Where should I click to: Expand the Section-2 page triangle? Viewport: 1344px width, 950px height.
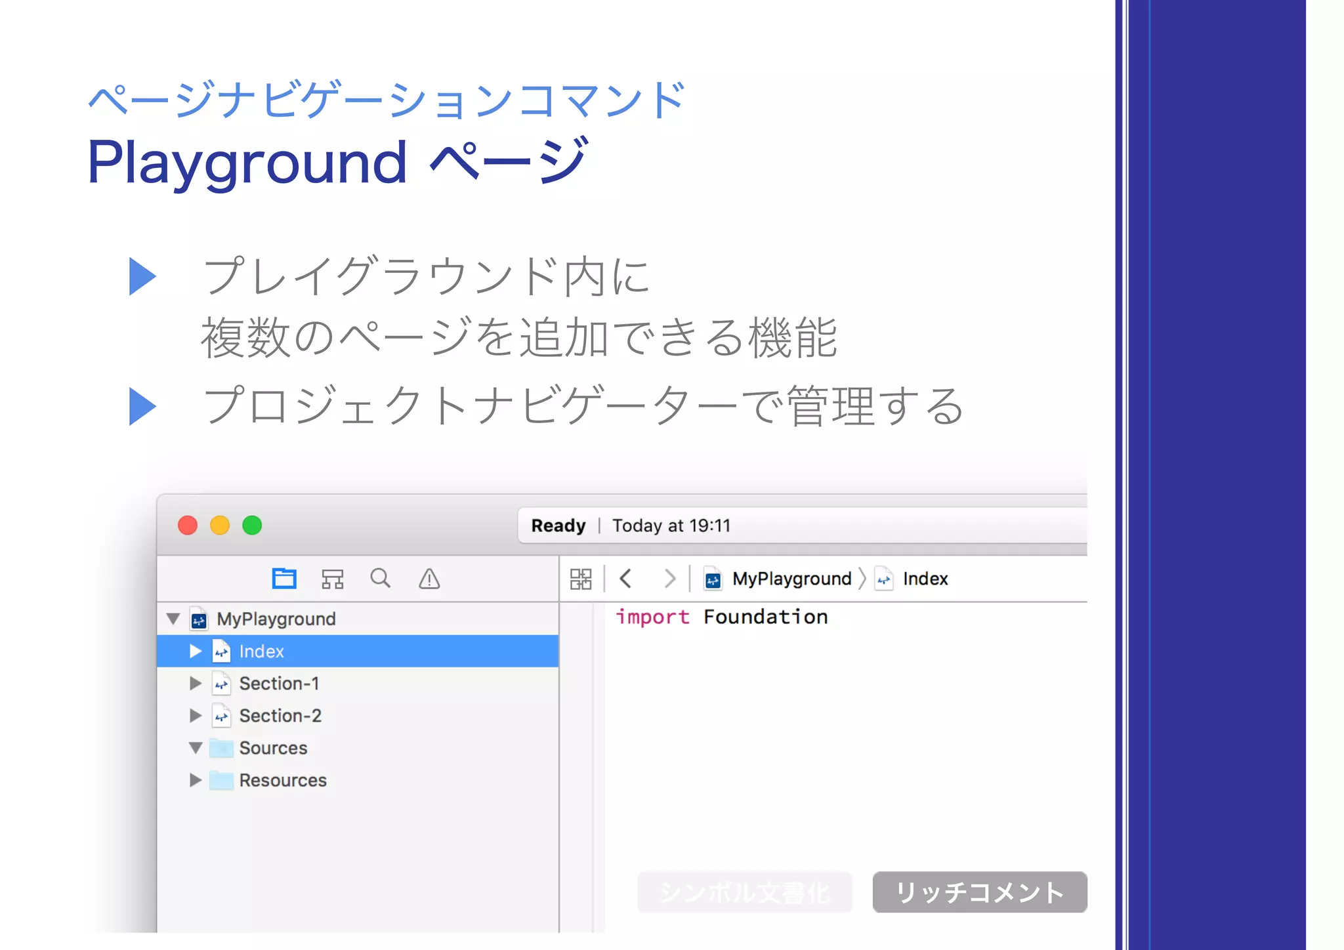(195, 715)
